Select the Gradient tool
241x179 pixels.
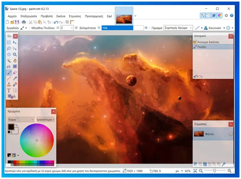click(15, 67)
